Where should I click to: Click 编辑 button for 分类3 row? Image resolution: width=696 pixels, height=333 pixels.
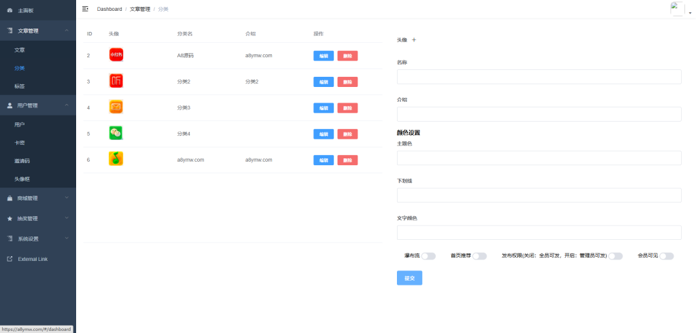point(324,108)
